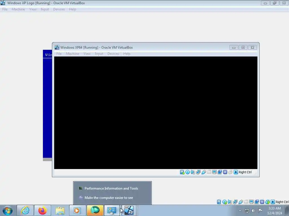Launch Firefox from taskbar

43,210
